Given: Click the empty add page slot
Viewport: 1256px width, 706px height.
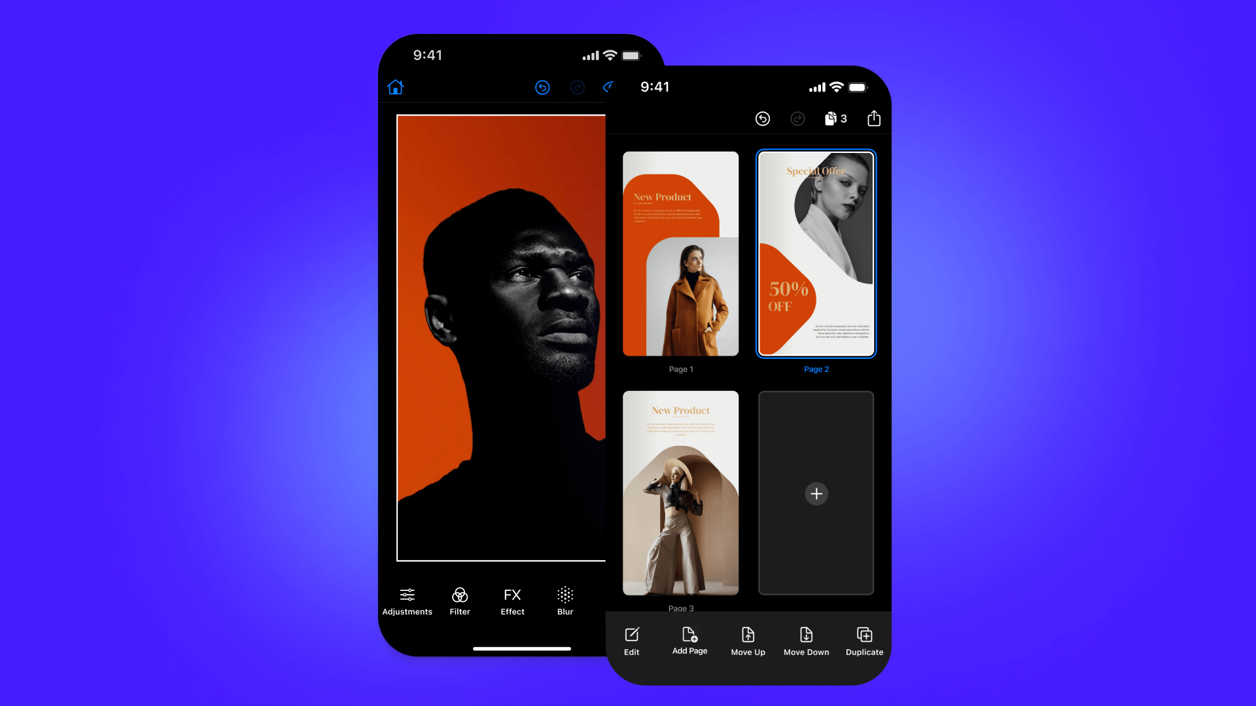Looking at the screenshot, I should (x=815, y=493).
